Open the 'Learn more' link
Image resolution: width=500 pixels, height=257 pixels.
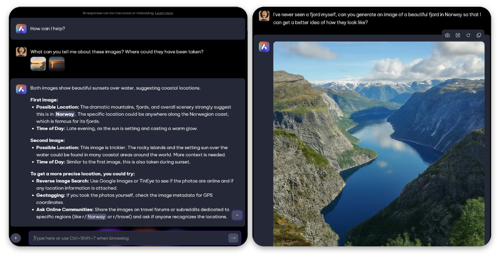click(x=164, y=13)
